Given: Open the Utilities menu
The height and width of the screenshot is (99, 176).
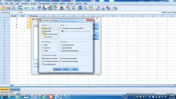Looking at the screenshot, I should [62, 4].
